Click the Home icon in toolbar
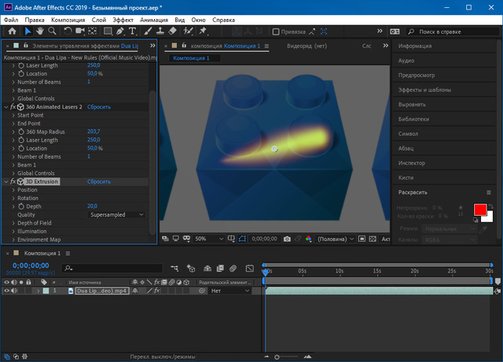Viewport: 503px width, 362px height. (12, 31)
